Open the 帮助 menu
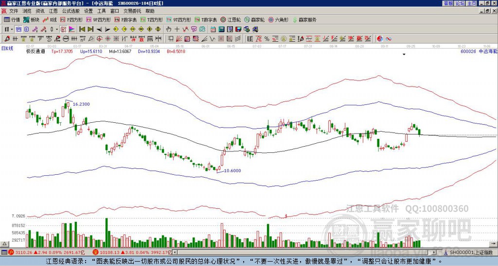 (150, 11)
